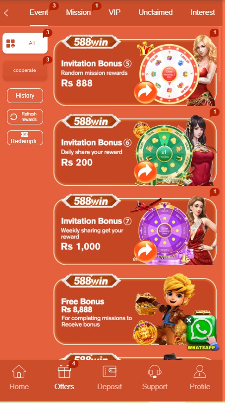Select the All category filter
Image resolution: width=225 pixels, height=403 pixels.
pyautogui.click(x=25, y=43)
